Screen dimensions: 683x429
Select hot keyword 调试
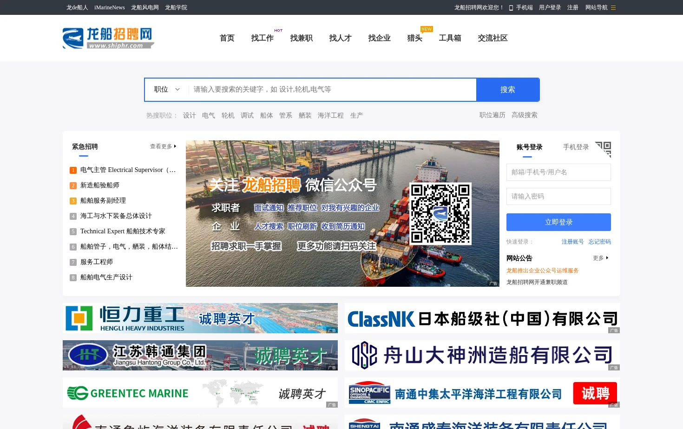[247, 115]
